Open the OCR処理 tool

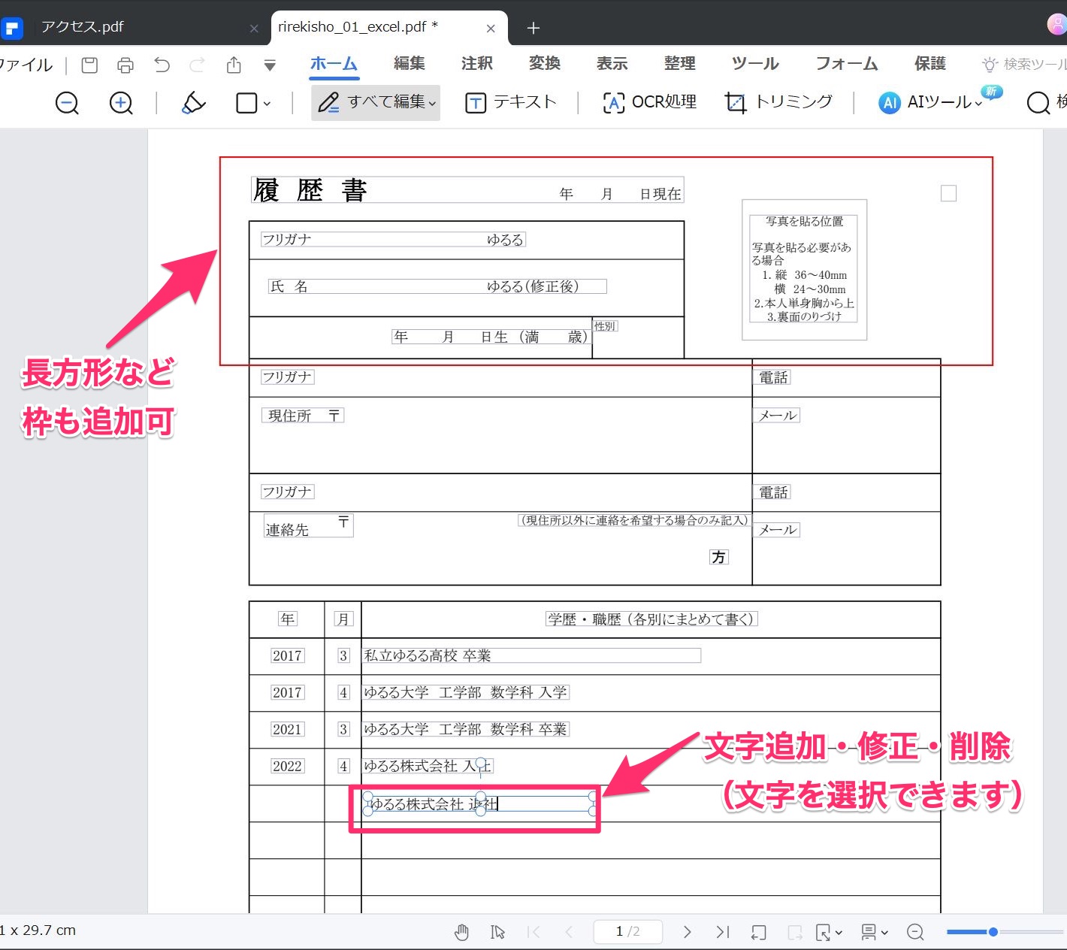(649, 102)
